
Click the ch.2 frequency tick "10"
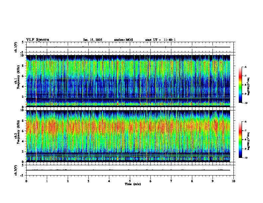[22, 110]
